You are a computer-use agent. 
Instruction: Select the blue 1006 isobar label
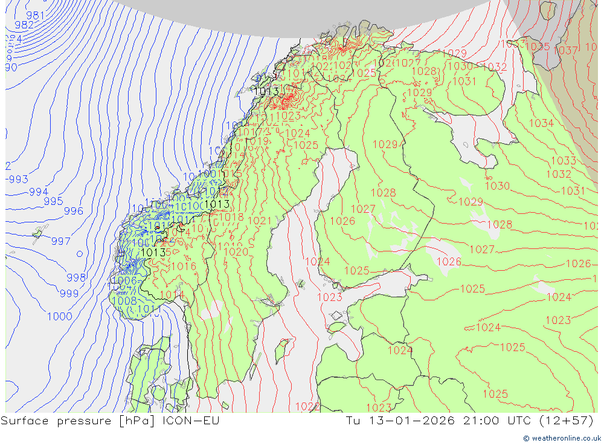(x=124, y=281)
